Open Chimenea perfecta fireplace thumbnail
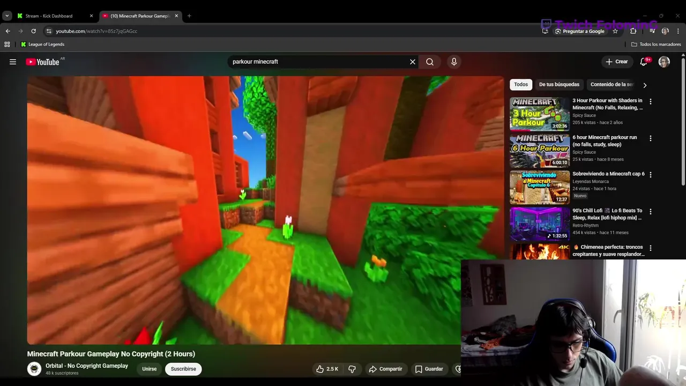Image resolution: width=686 pixels, height=386 pixels. coord(540,252)
